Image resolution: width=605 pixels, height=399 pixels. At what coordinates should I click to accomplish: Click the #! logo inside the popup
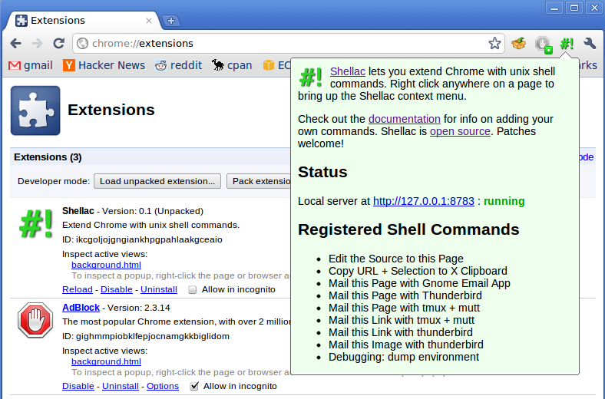coord(311,77)
